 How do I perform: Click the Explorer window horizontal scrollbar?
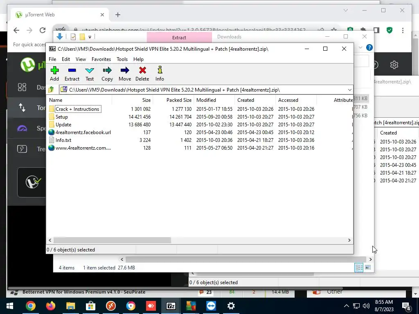point(246,259)
